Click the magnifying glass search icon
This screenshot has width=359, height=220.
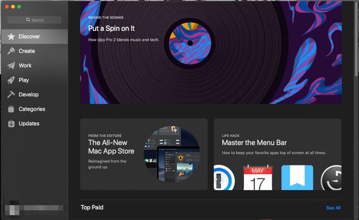pyautogui.click(x=28, y=20)
